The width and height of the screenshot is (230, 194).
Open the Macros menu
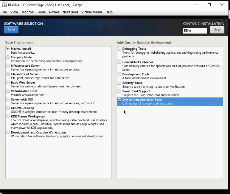click(28, 12)
